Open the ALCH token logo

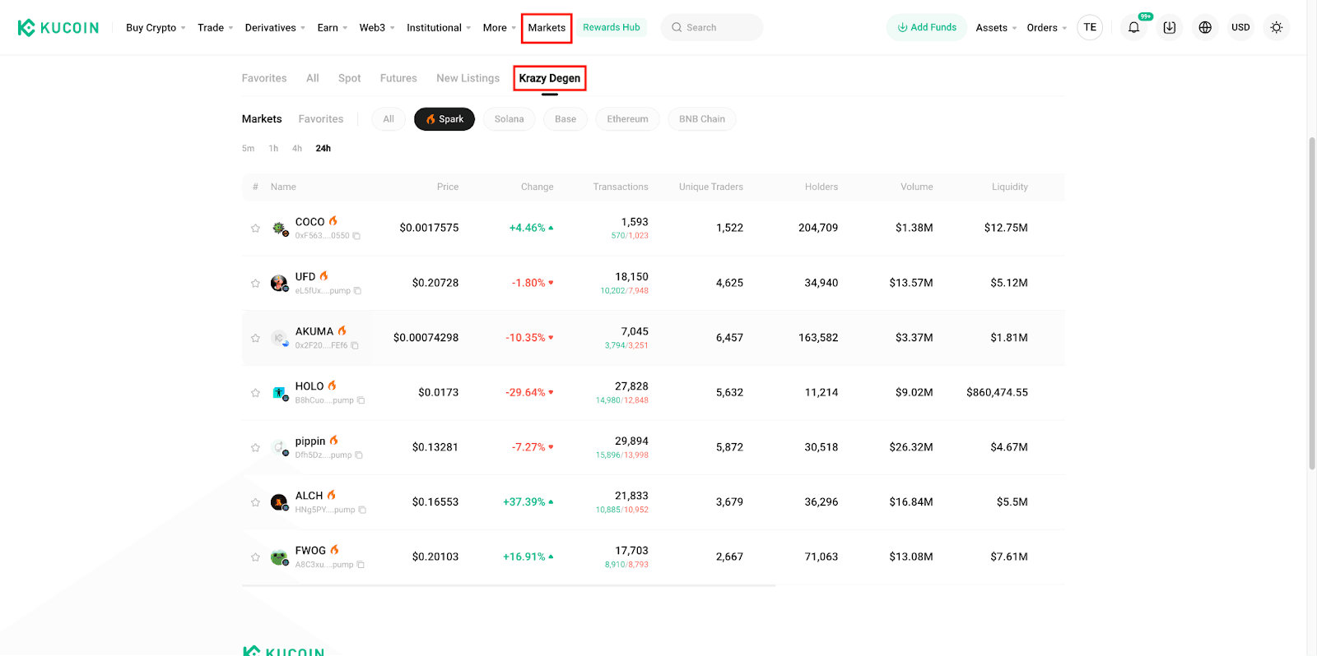(280, 502)
